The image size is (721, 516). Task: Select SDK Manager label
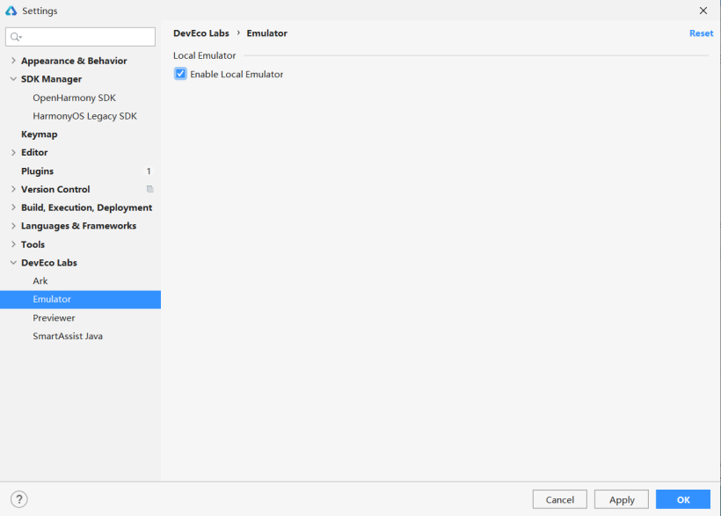pos(52,79)
